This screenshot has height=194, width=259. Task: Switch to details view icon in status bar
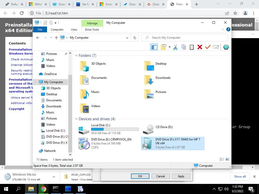click(x=222, y=159)
